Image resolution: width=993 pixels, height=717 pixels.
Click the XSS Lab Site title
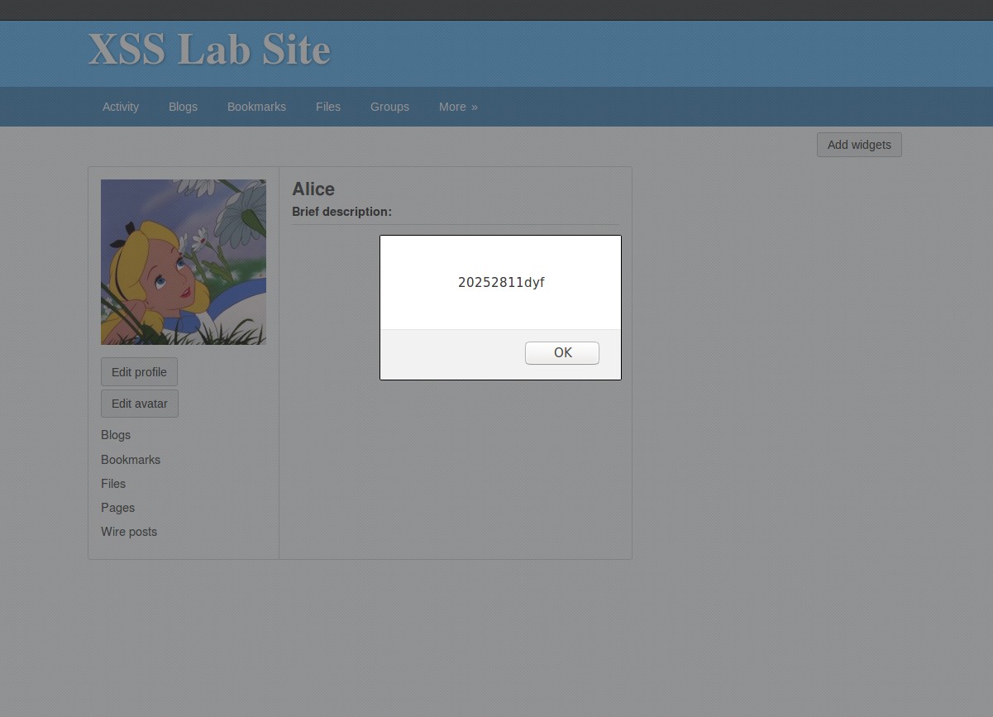click(x=209, y=50)
